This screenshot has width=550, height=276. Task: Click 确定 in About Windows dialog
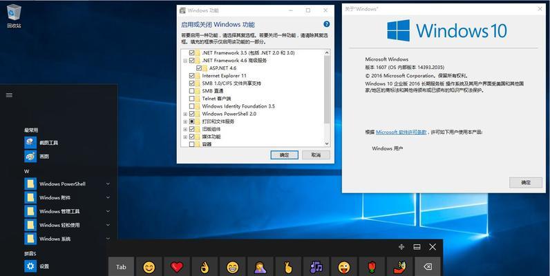coord(526,182)
